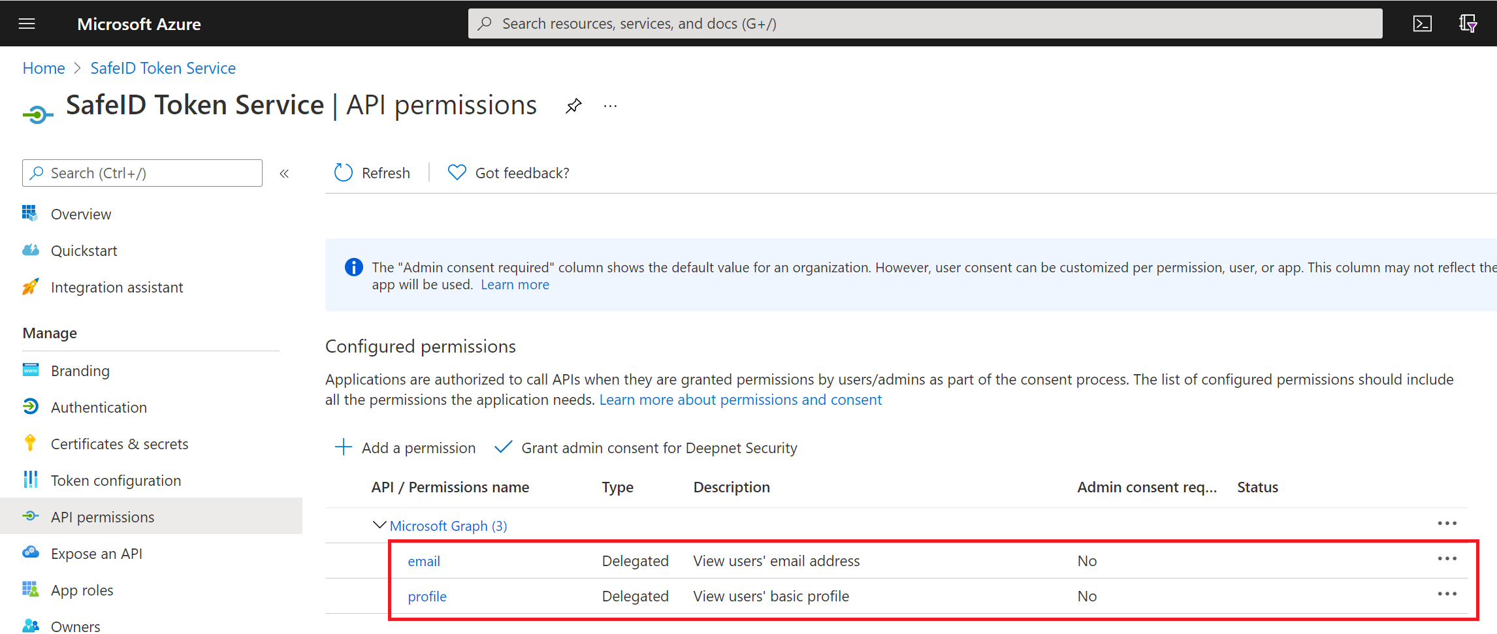
Task: Open more options for the email permission
Action: 1447,559
